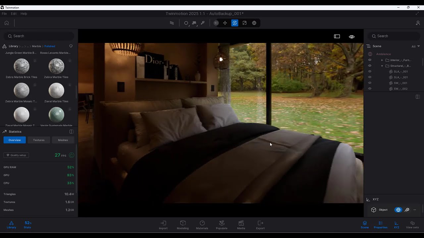Open the Stats dock tab
The width and height of the screenshot is (424, 238).
[x=27, y=225]
